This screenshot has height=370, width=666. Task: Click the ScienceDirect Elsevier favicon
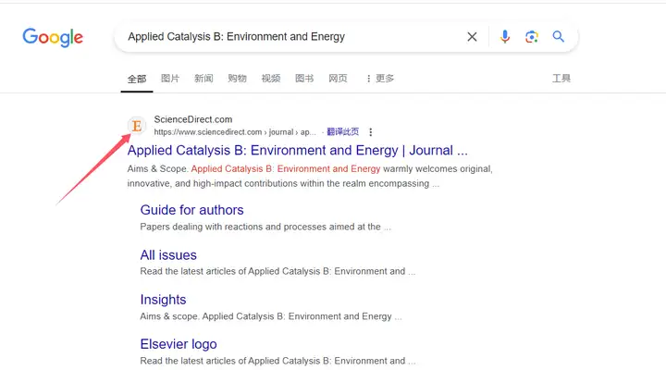[137, 126]
